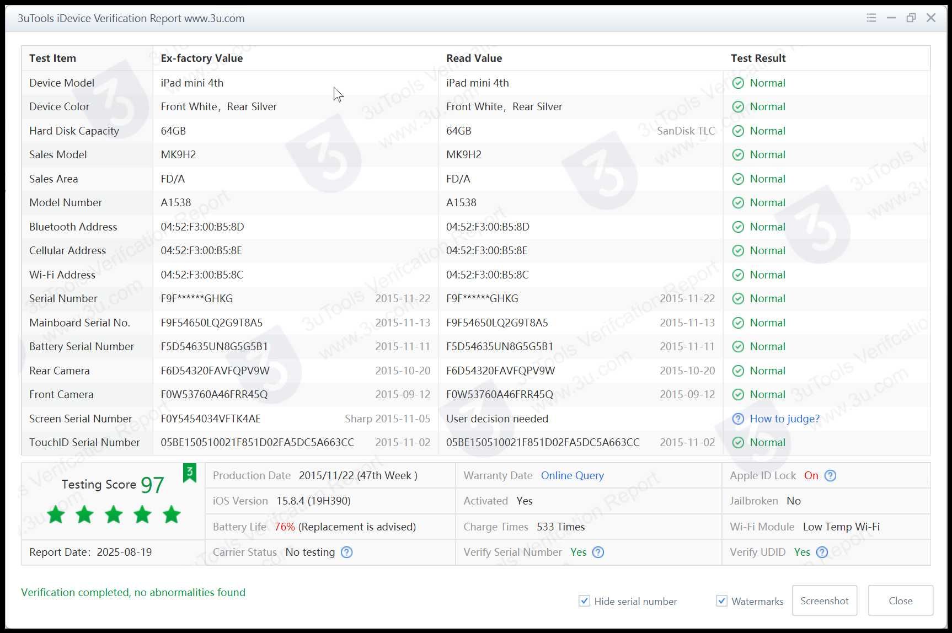Click the ex-factory screen serial F0Y5454034VFTK4AE
Screen dimensions: 952x633
[211, 419]
